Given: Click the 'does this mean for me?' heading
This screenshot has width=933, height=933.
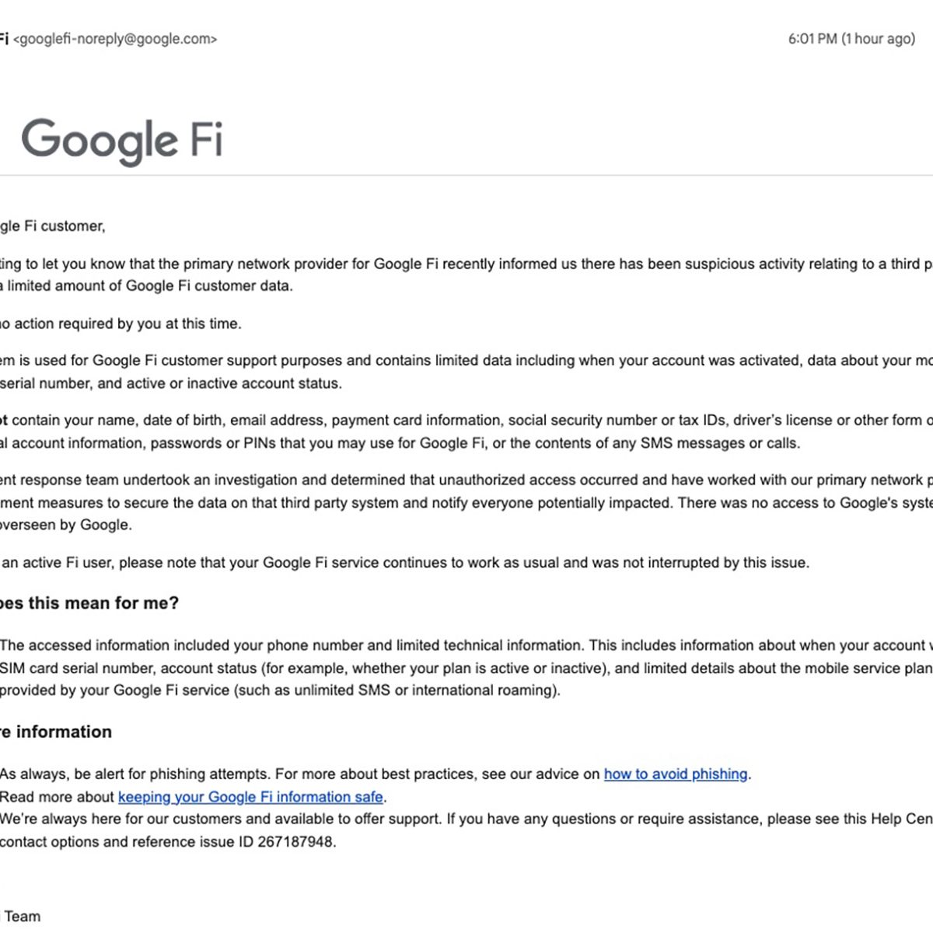Looking at the screenshot, I should point(89,603).
